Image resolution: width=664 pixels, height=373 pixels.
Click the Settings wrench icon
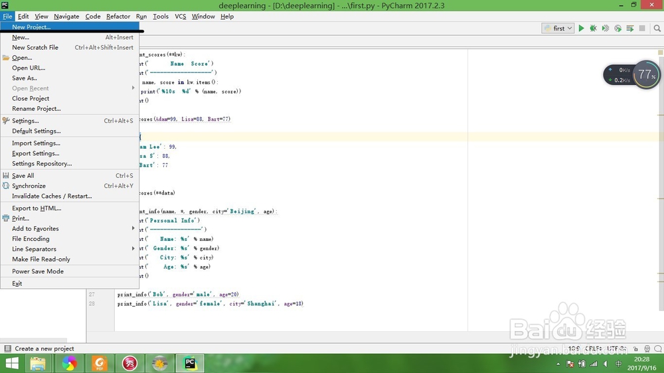6,121
